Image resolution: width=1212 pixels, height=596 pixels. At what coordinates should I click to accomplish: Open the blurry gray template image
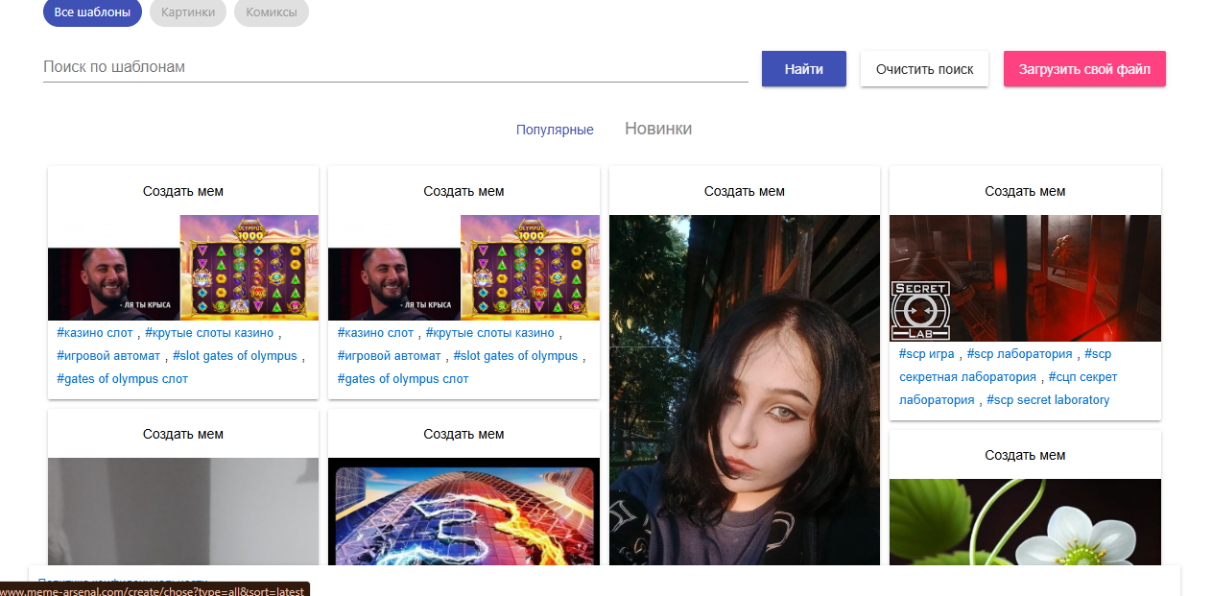tap(183, 512)
